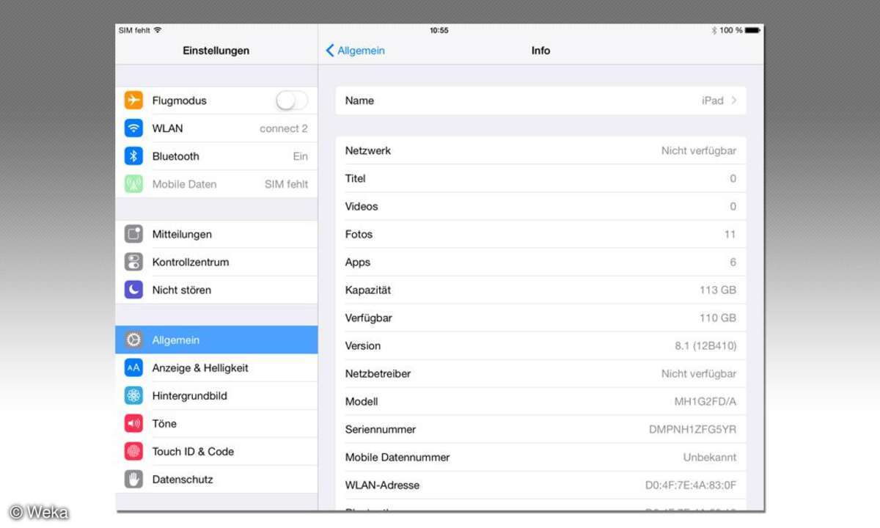Tap the Verfügbar value 110 GB

click(718, 318)
